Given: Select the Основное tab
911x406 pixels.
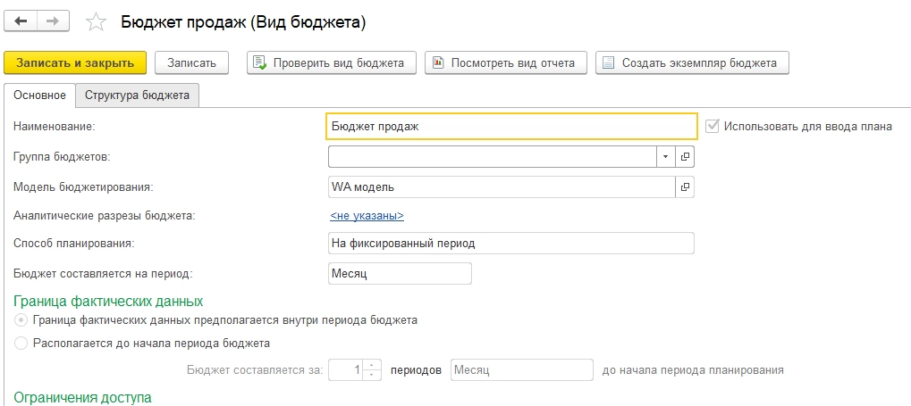Looking at the screenshot, I should click(40, 95).
